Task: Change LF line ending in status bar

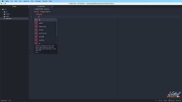Action: 156,101
